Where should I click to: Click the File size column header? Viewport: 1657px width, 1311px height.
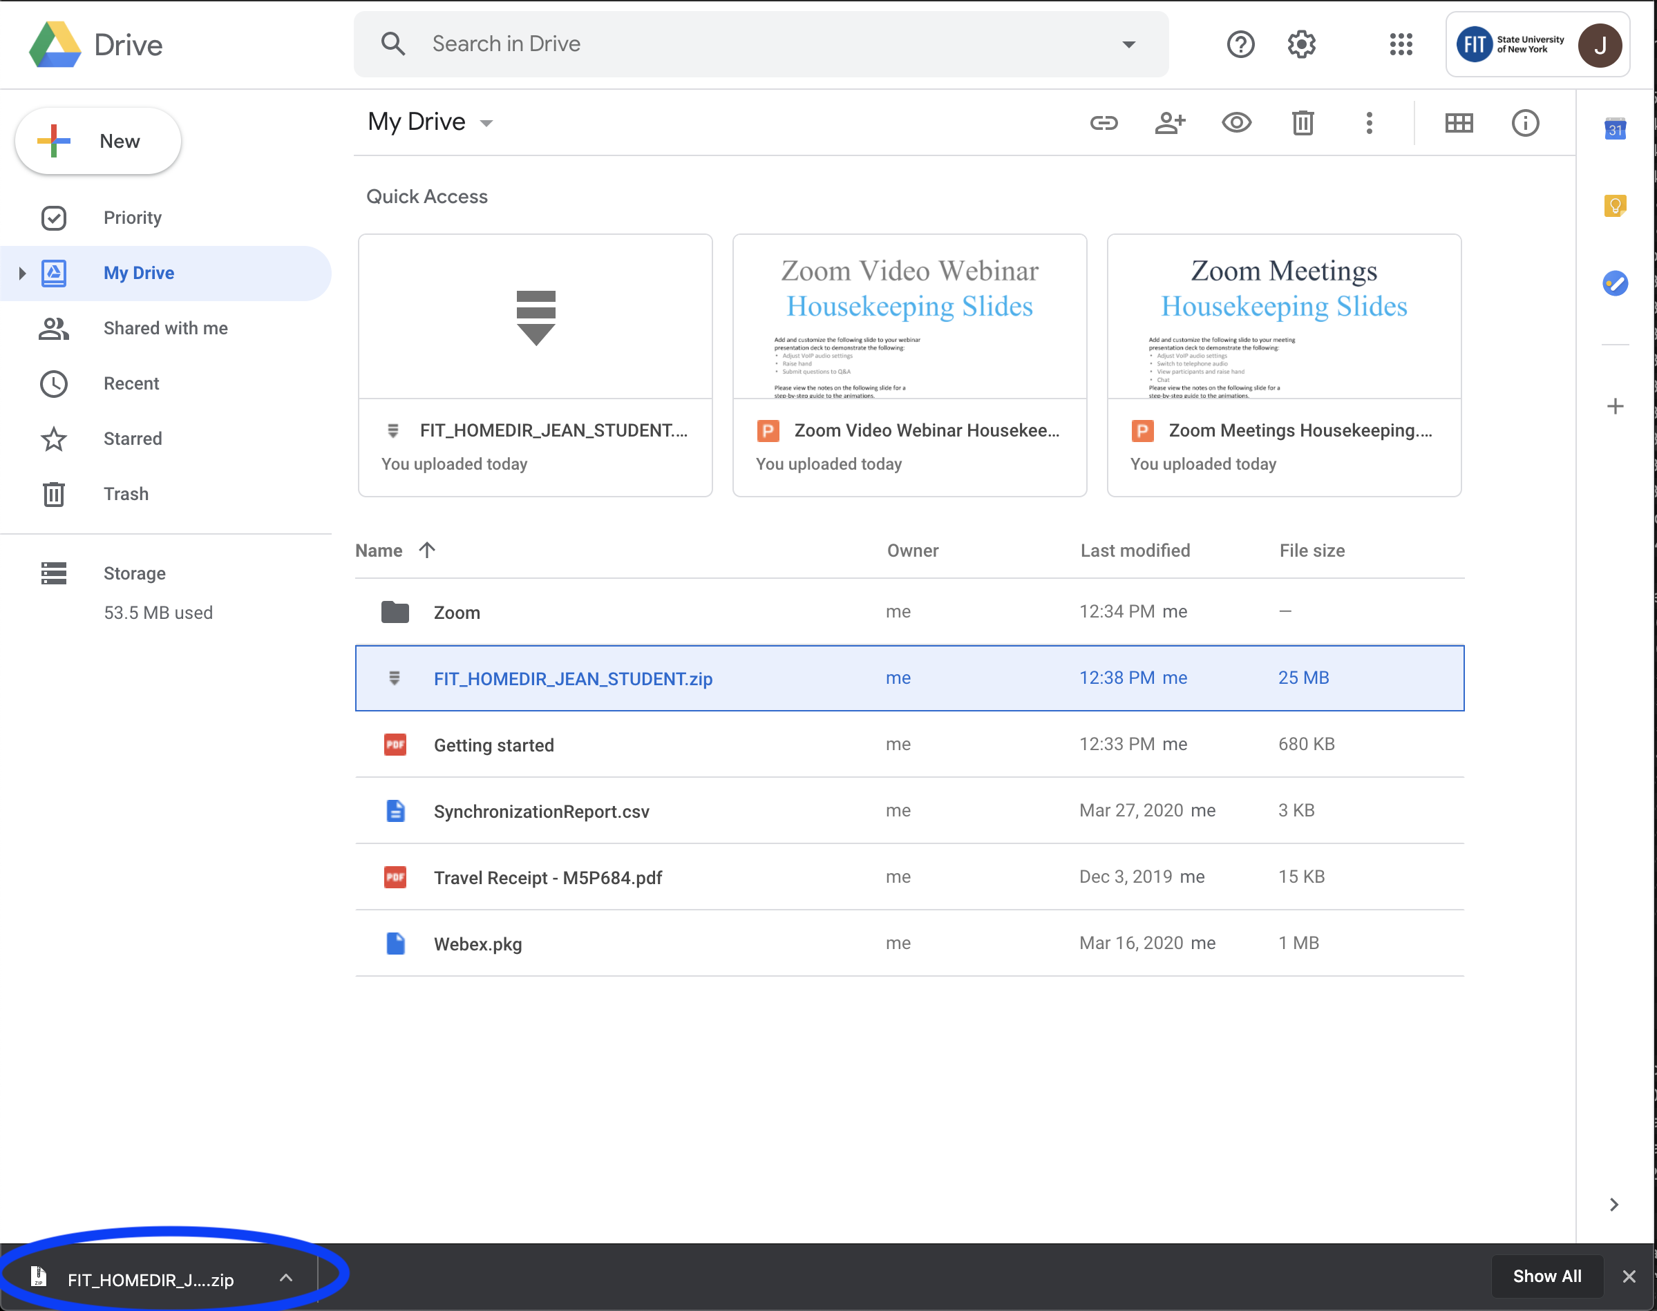(1312, 551)
